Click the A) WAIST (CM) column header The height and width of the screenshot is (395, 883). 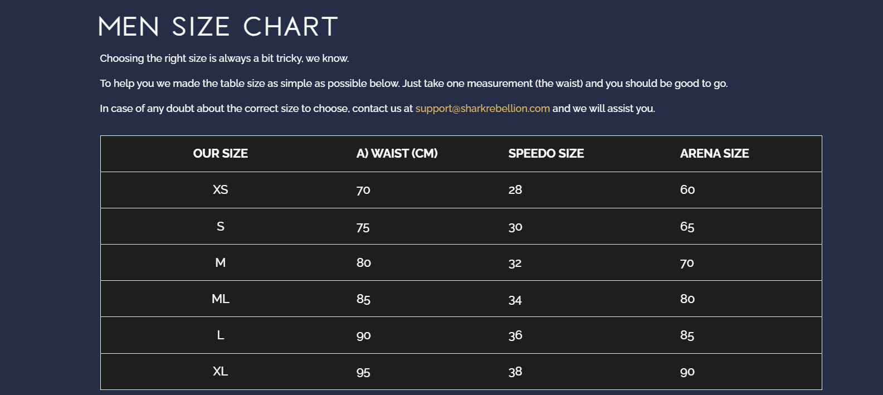point(397,154)
